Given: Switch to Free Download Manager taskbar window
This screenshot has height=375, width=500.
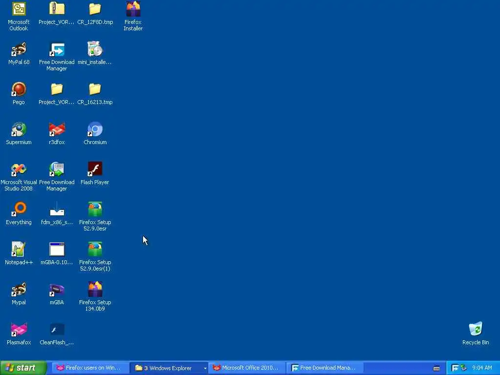Looking at the screenshot, I should 325,368.
